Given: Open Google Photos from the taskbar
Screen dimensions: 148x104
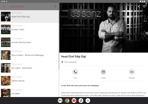Looking at the screenshot, I should [x=81, y=101].
